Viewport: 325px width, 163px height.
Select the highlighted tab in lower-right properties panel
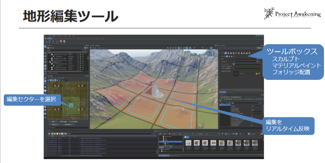(x=223, y=92)
